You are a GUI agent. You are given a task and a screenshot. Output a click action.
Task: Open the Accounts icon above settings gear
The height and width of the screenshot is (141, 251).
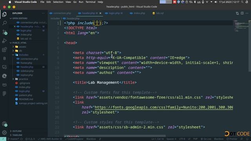(x=4, y=124)
